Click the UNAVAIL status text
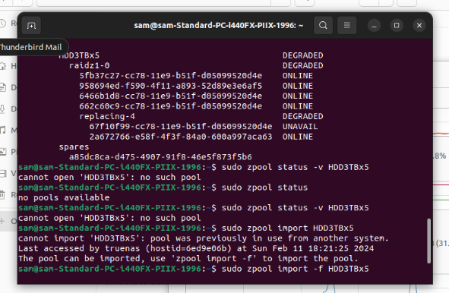The image size is (449, 293). coord(300,127)
